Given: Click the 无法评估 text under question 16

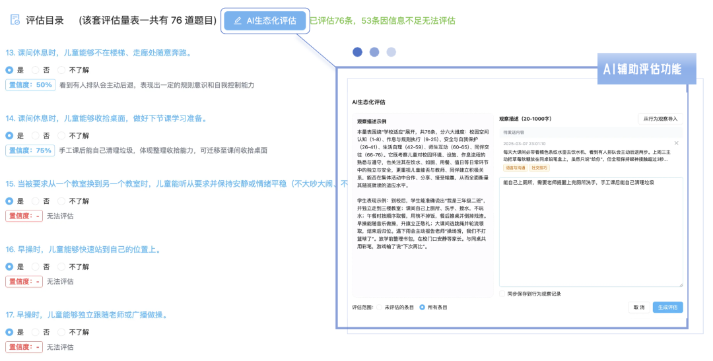Looking at the screenshot, I should [60, 281].
